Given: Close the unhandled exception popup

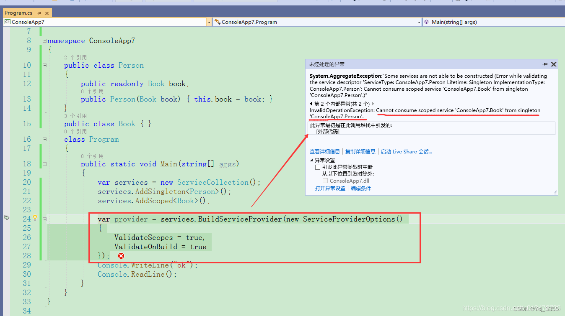Looking at the screenshot, I should [x=553, y=64].
